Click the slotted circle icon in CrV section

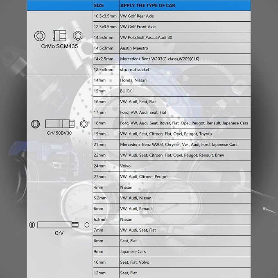tap(32, 225)
